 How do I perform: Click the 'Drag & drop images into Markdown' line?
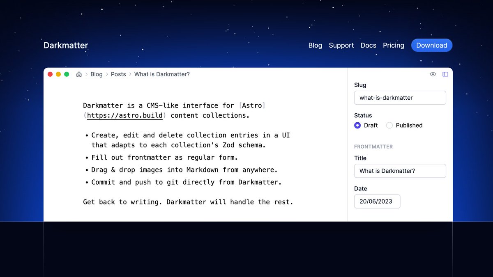184,169
